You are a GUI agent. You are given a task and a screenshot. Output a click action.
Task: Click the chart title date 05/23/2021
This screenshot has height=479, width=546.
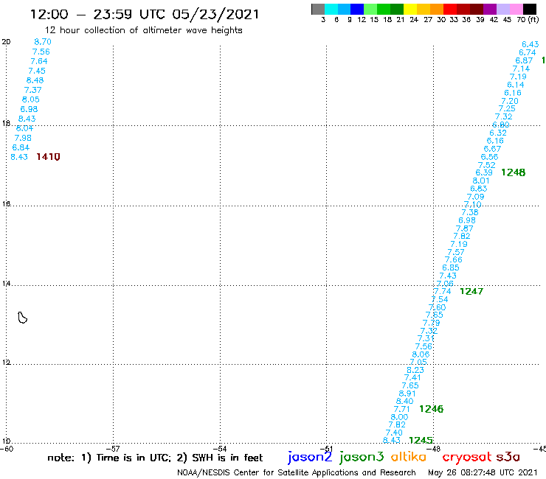pyautogui.click(x=215, y=14)
